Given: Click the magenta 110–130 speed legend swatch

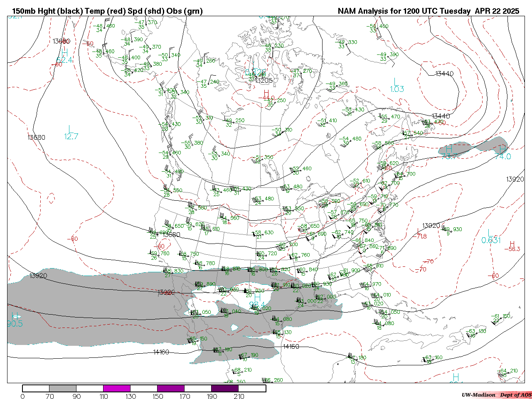Looking at the screenshot, I should [x=117, y=388].
